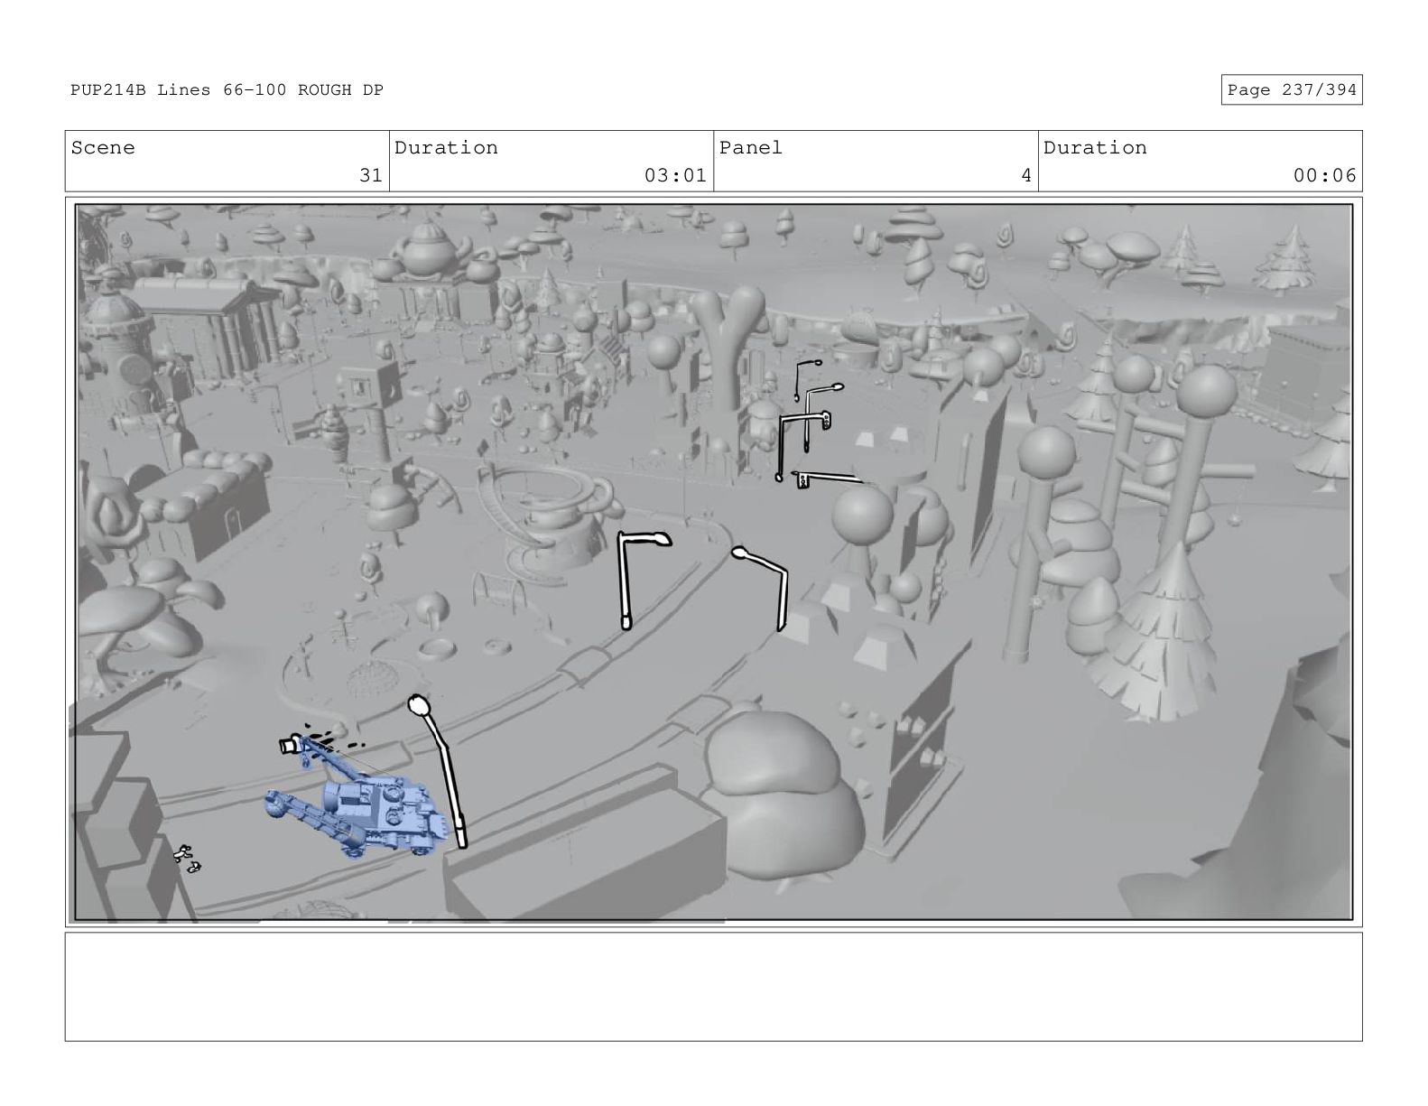Click the header text 'PUP214B Lines 66-100 ROUGH DP'
This screenshot has width=1428, height=1106.
(x=227, y=90)
